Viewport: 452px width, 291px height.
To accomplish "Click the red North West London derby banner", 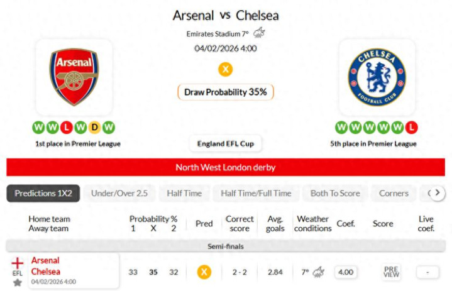I will (x=226, y=167).
